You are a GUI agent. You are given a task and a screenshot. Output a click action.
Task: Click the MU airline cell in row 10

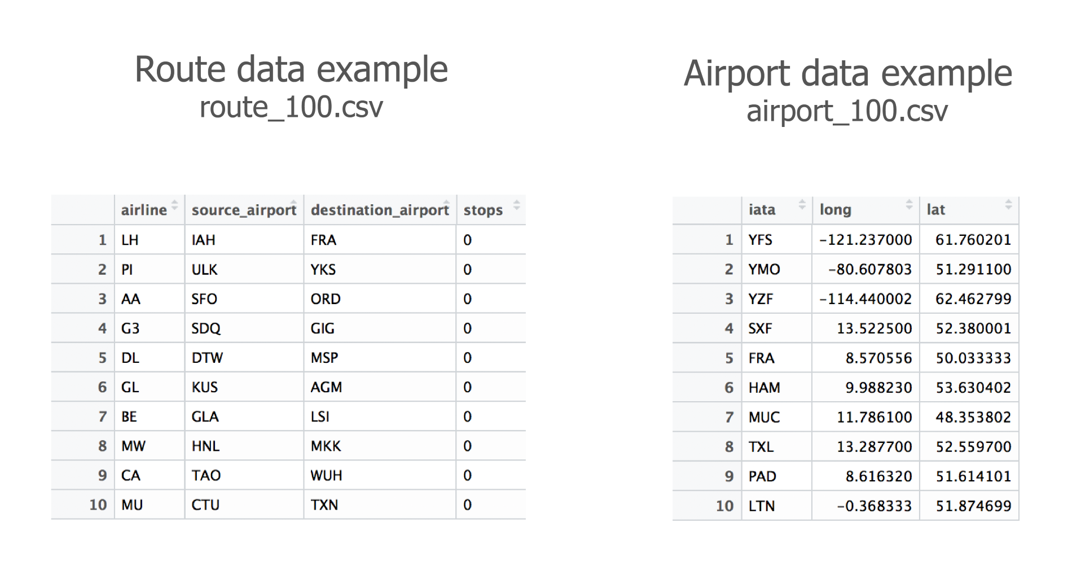pyautogui.click(x=132, y=505)
